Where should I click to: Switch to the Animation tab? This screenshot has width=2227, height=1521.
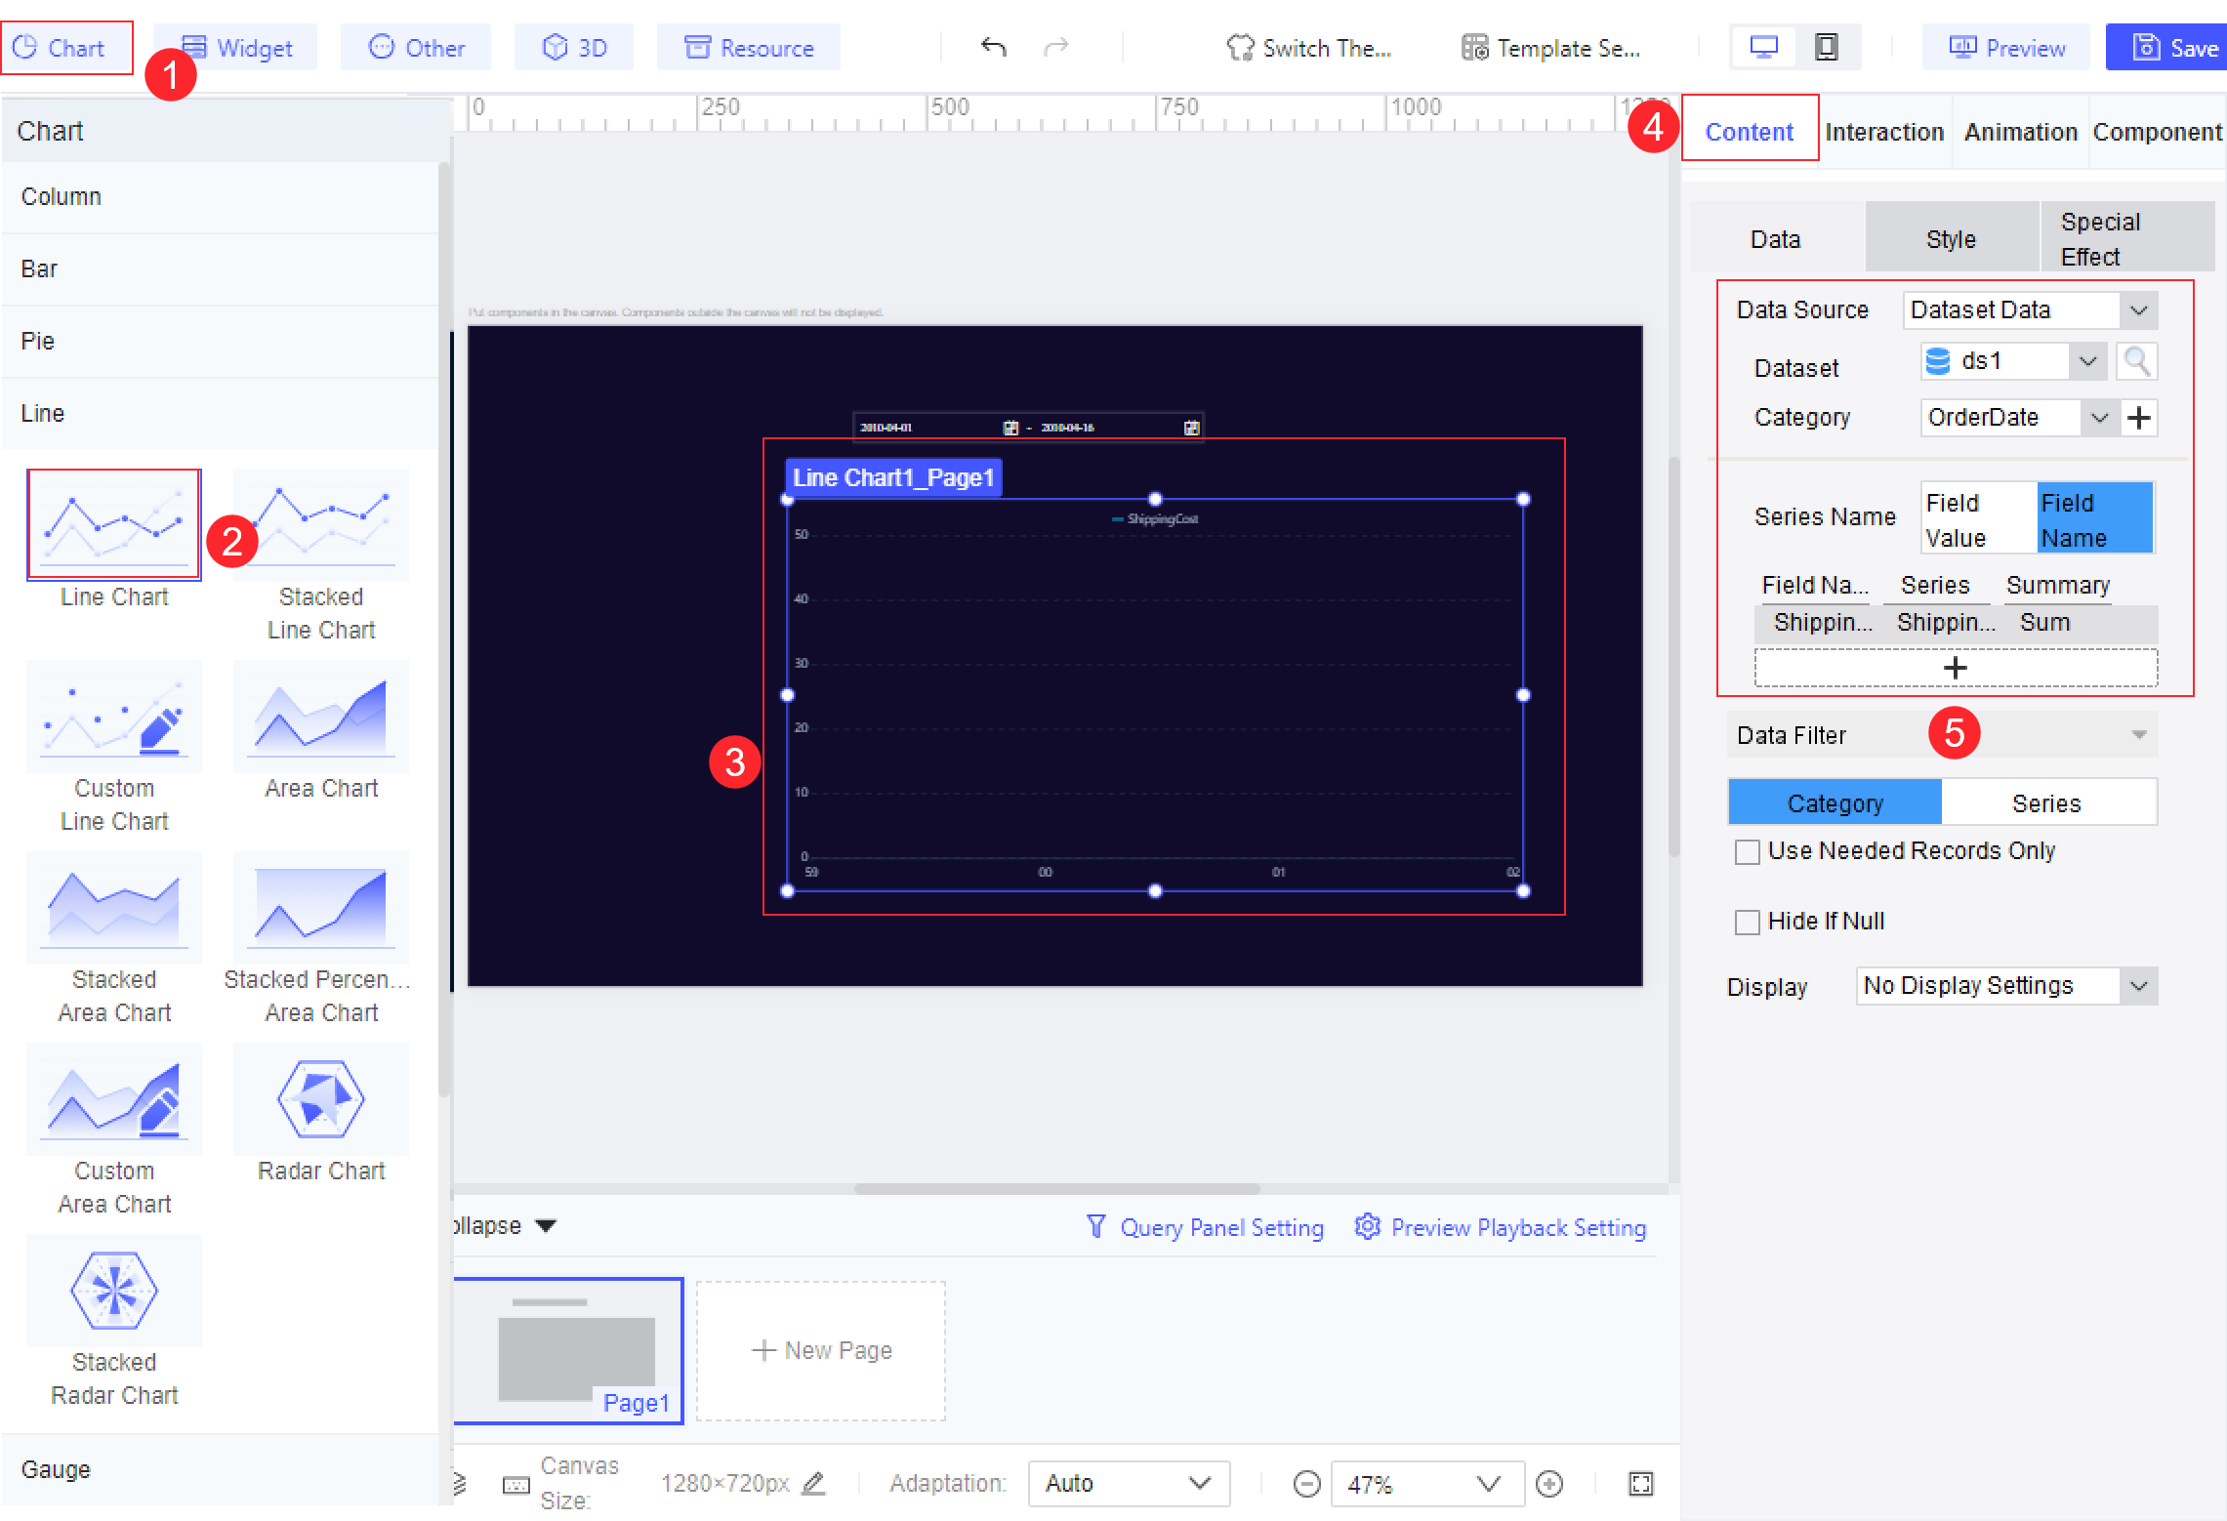2021,132
